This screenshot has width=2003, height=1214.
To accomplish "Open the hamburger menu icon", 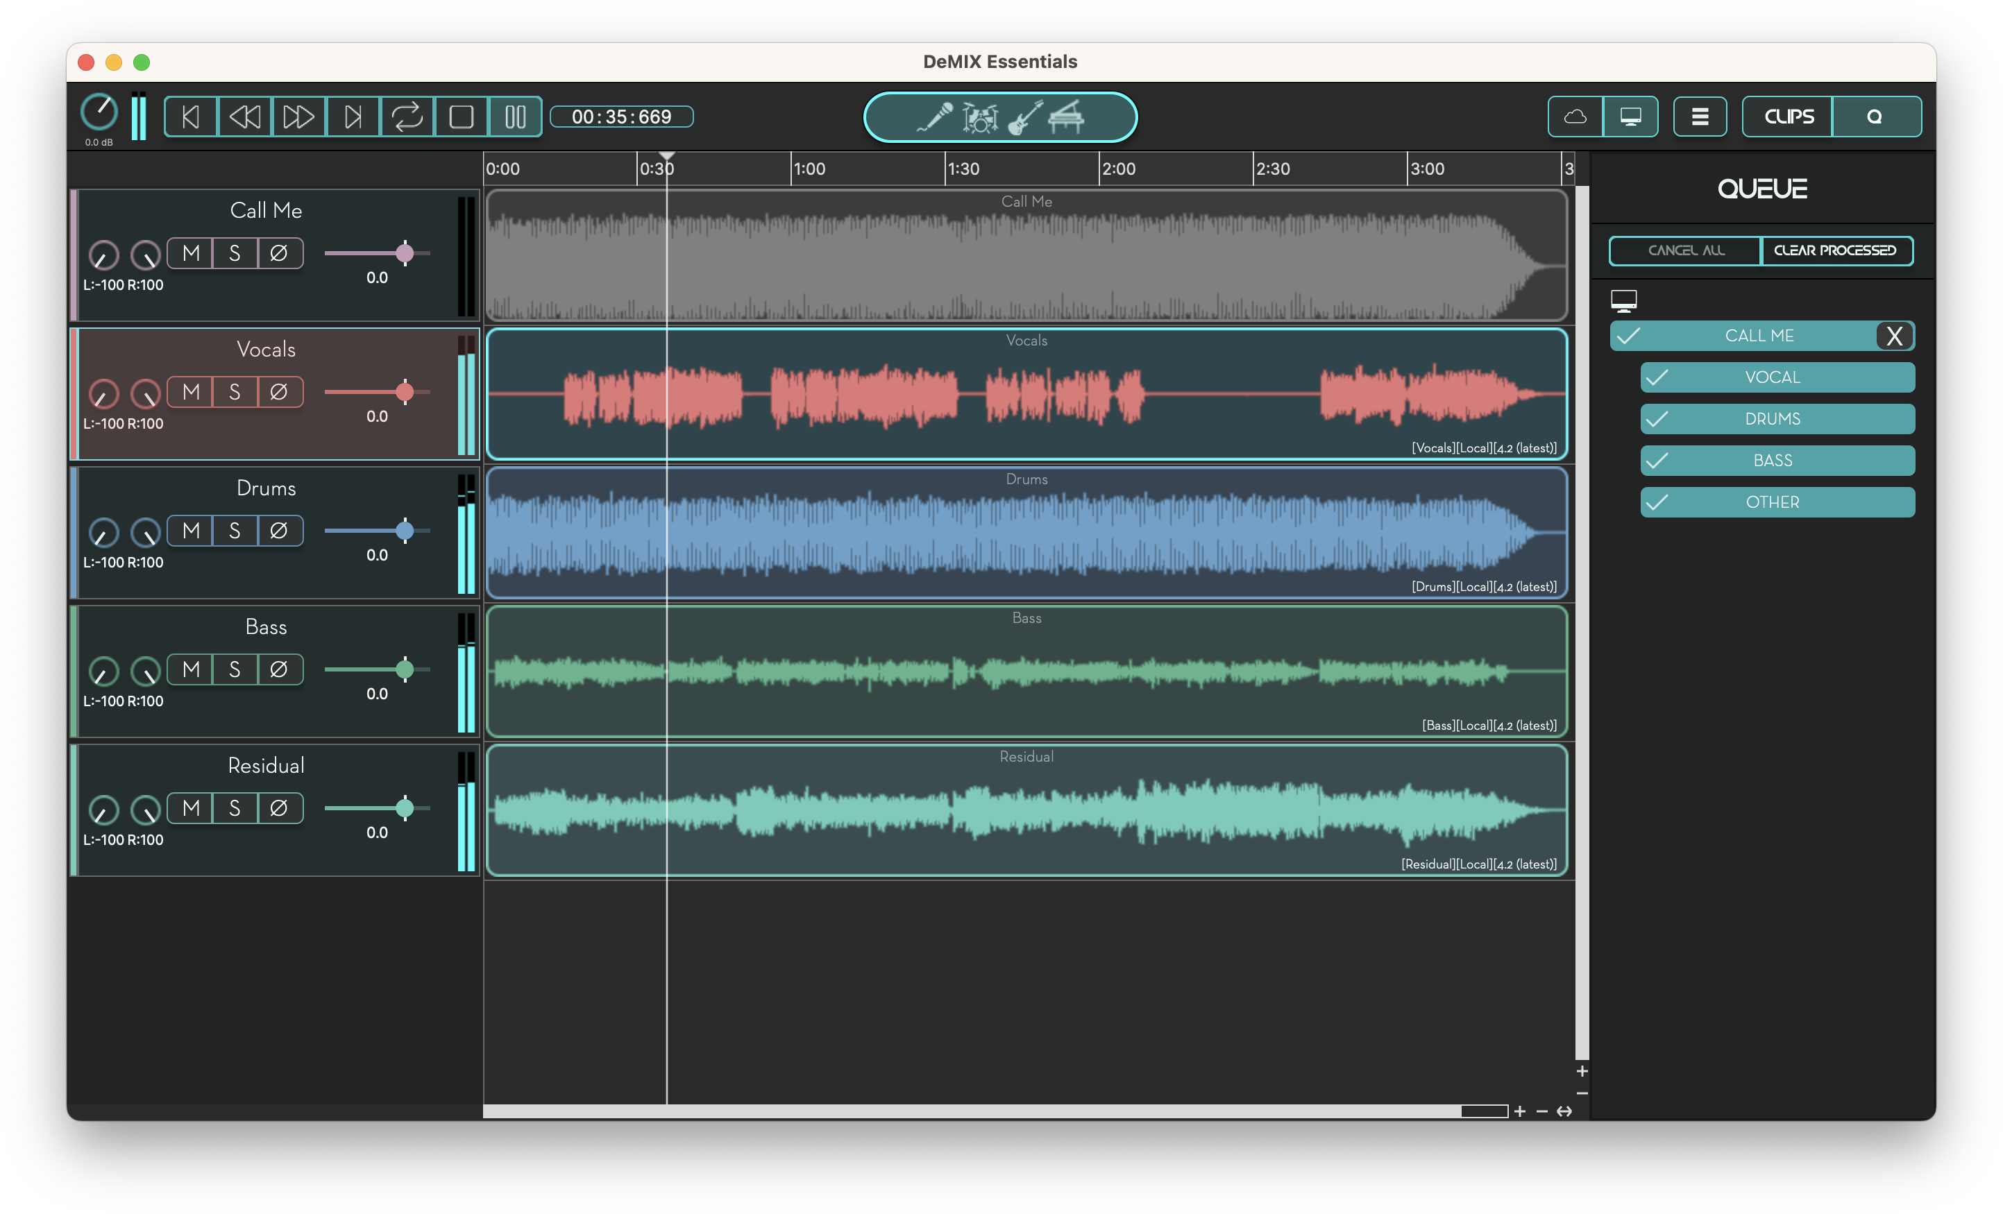I will tap(1700, 117).
